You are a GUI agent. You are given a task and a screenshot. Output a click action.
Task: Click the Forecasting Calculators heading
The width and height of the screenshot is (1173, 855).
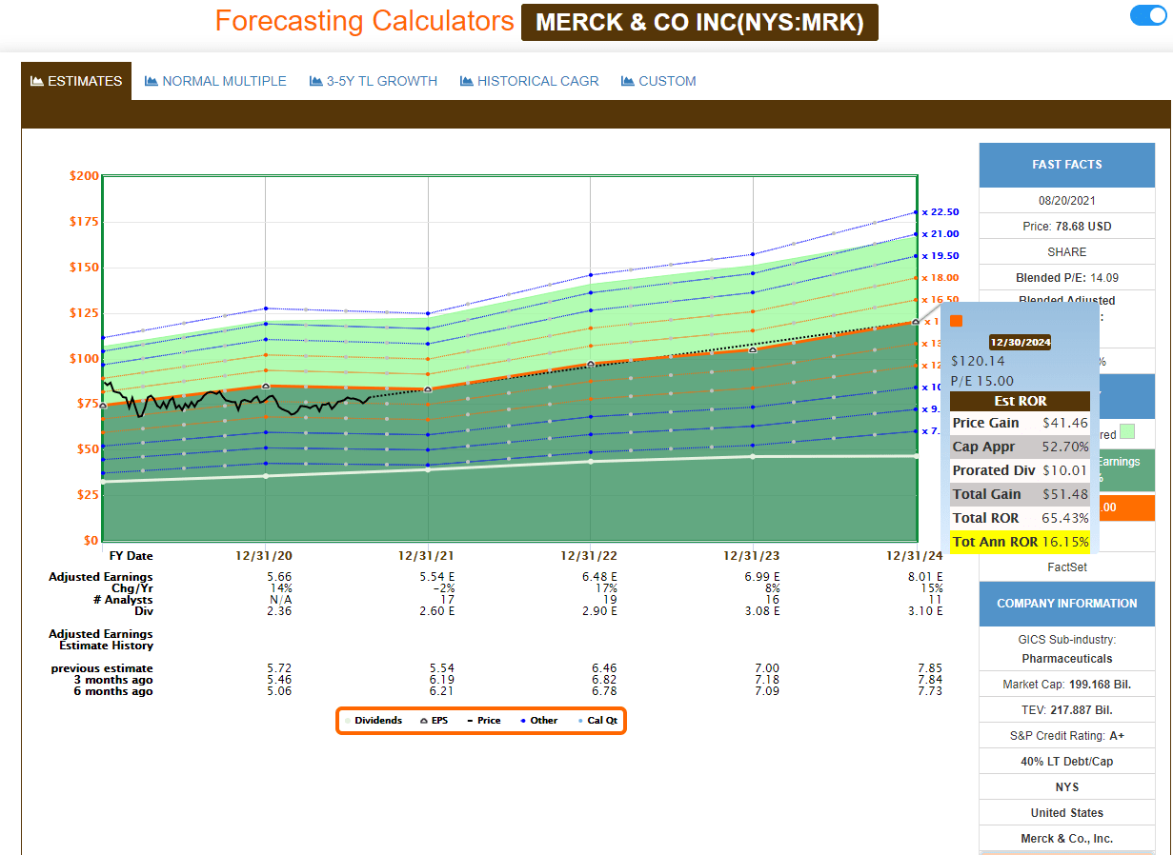point(364,21)
